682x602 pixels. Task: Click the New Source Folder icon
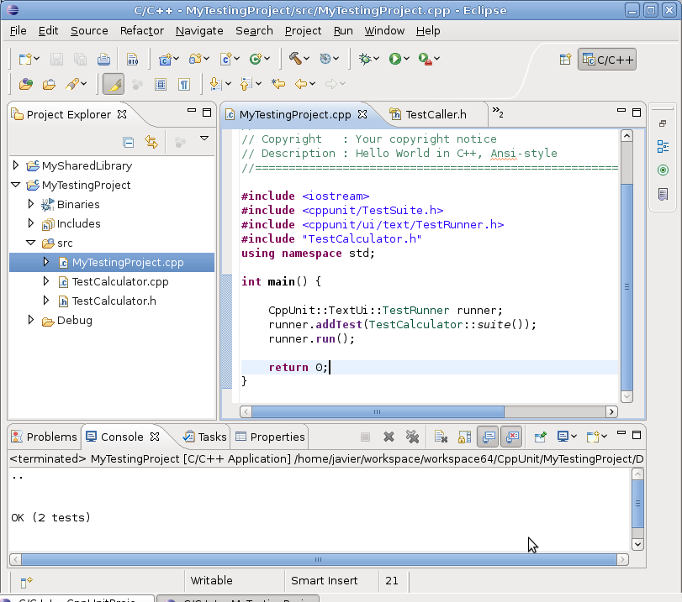click(195, 59)
